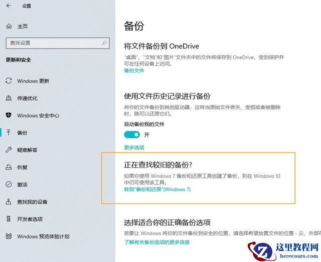Click the 将文件备份到 OneDrive heading

click(x=162, y=46)
